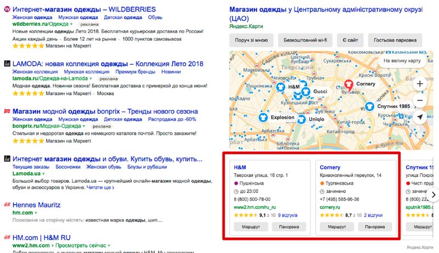Image resolution: width=439 pixels, height=253 pixels.
Task: Zoom out on the map
Action: pyautogui.click(x=420, y=100)
